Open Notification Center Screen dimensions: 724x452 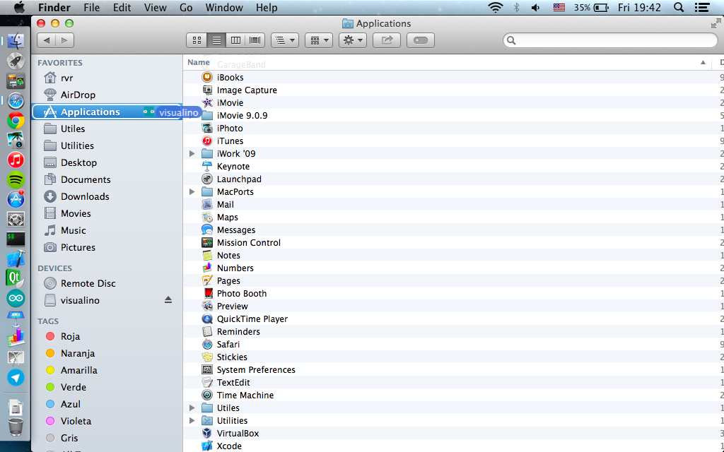(x=702, y=7)
